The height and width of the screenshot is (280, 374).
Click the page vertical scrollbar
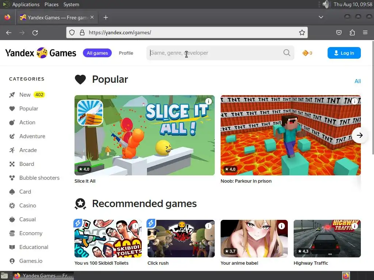[x=373, y=98]
